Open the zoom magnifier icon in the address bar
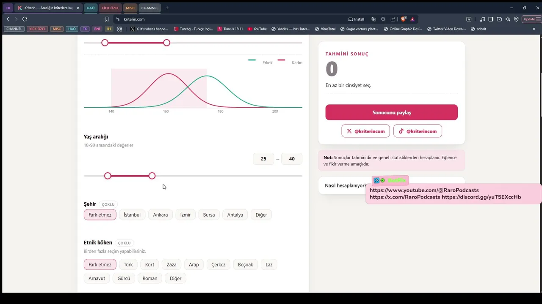Screen dimensions: 542x304 click(x=383, y=19)
